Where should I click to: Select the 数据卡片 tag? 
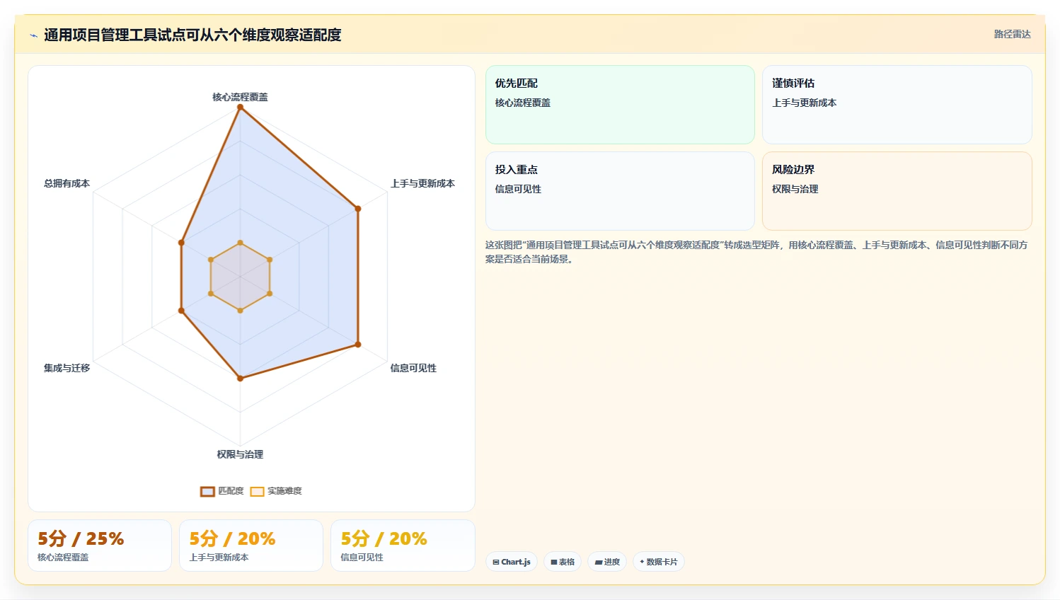[x=659, y=562]
